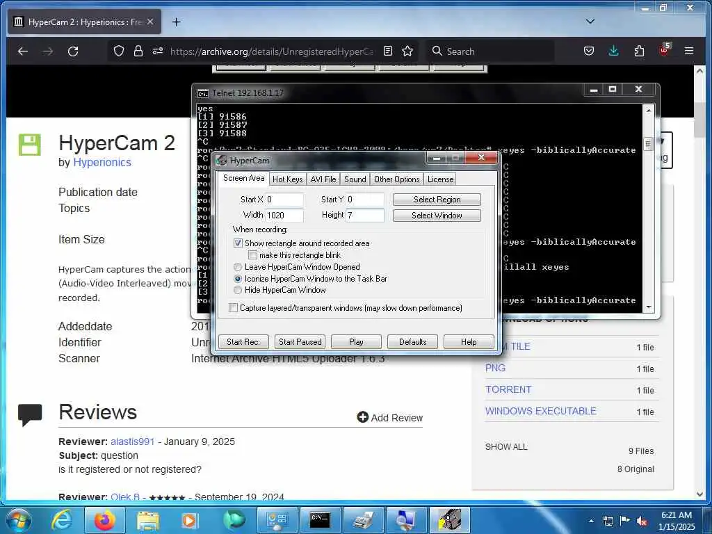Expand the list all tabs chevron
The height and width of the screenshot is (534, 712).
coord(590,22)
